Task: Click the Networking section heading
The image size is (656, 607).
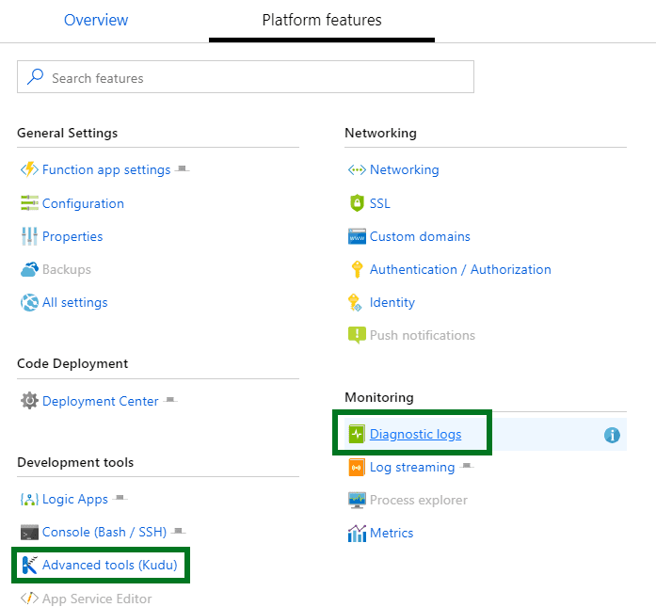Action: pos(380,133)
